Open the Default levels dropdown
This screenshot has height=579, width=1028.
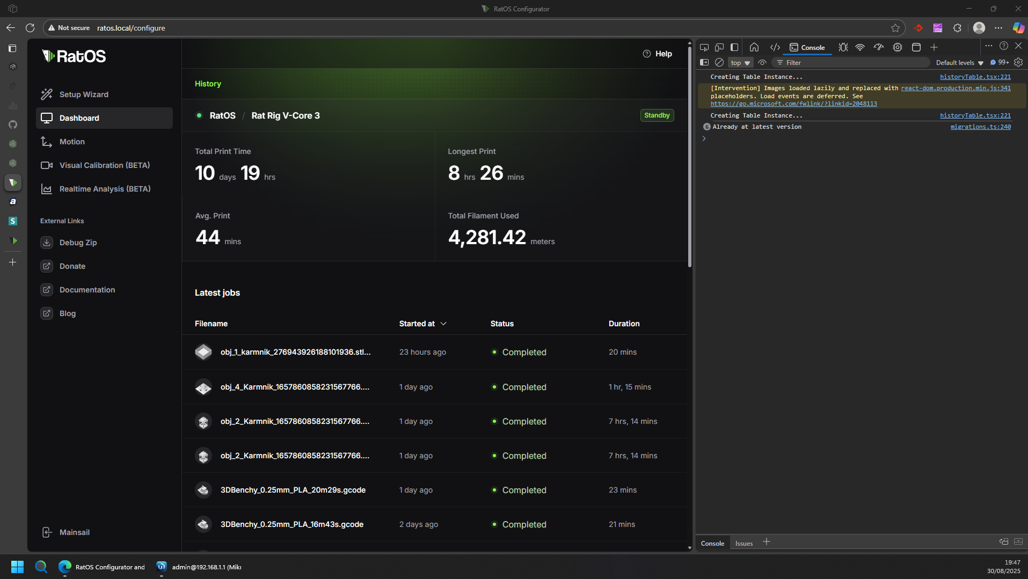click(x=960, y=63)
